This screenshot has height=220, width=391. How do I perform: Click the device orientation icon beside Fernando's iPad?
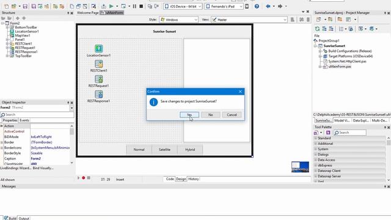tap(247, 6)
